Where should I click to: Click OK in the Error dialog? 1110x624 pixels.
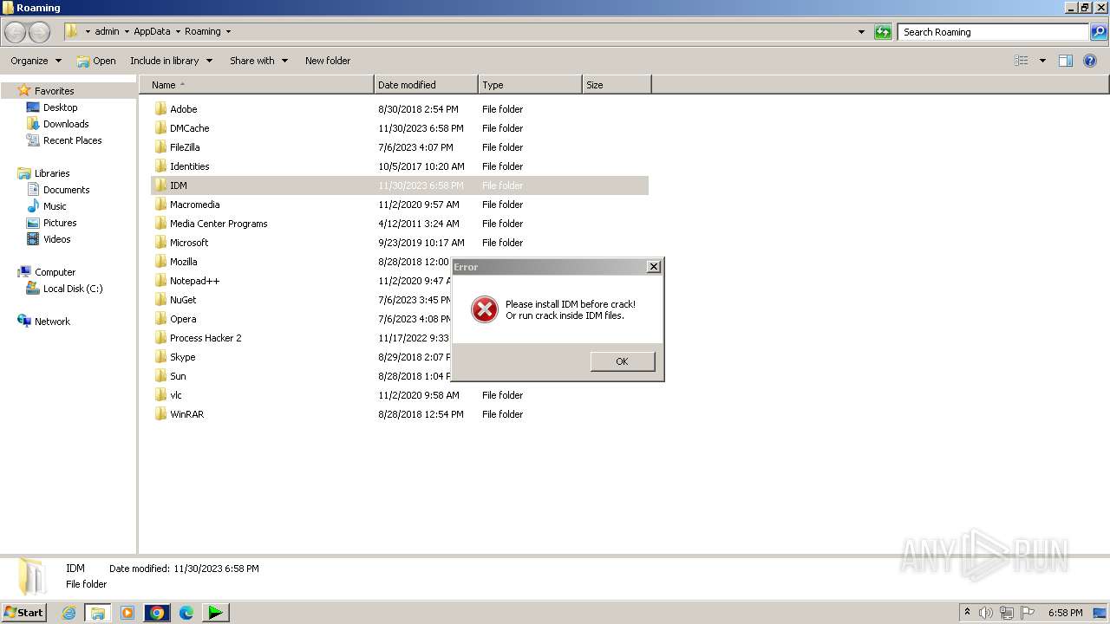pyautogui.click(x=622, y=361)
